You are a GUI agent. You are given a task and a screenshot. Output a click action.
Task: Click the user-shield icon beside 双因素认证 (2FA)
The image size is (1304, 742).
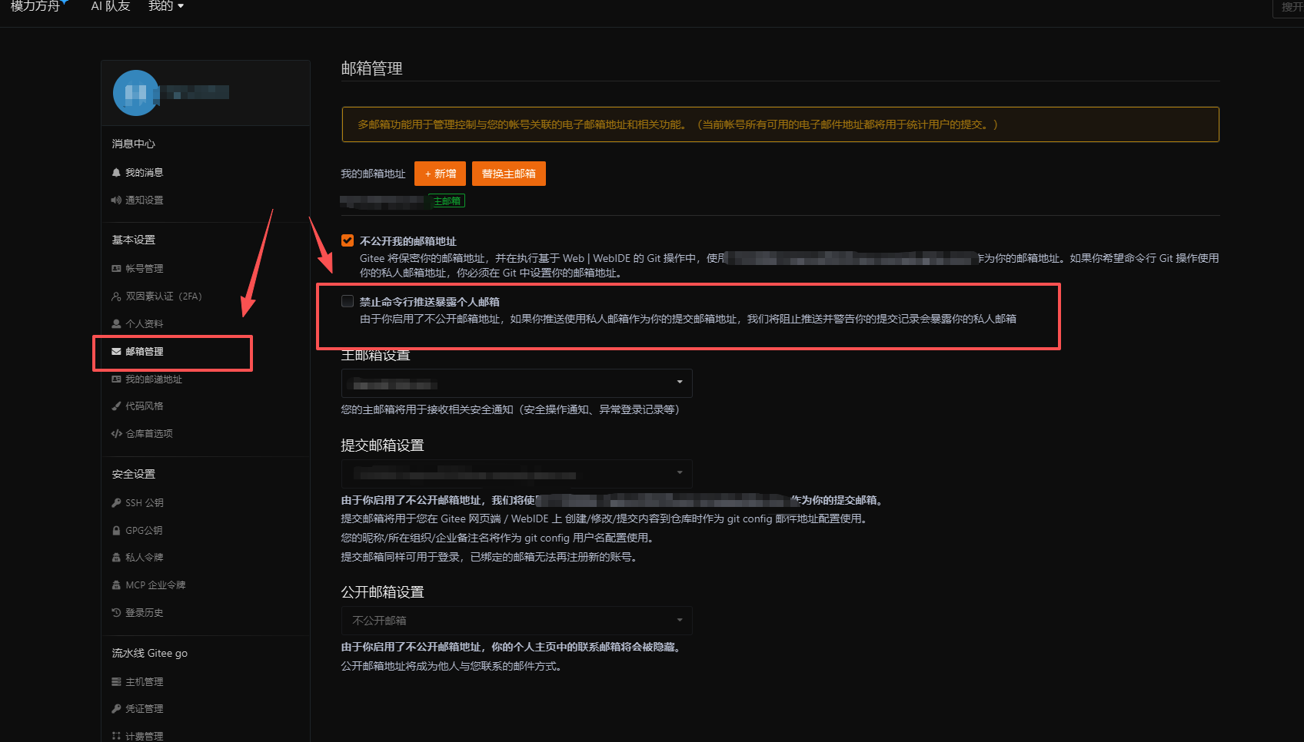[116, 296]
